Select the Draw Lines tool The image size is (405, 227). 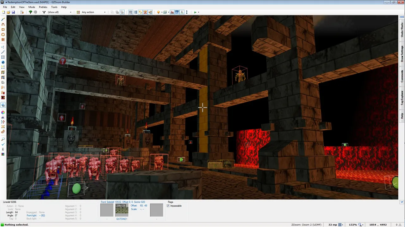3,19
